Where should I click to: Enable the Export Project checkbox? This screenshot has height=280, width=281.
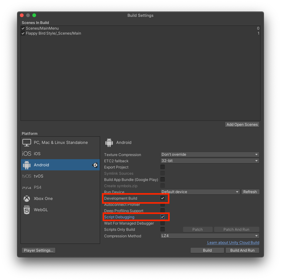[163, 167]
